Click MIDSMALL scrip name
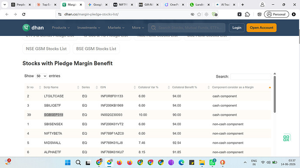This screenshot has height=168, width=300. click(x=53, y=143)
